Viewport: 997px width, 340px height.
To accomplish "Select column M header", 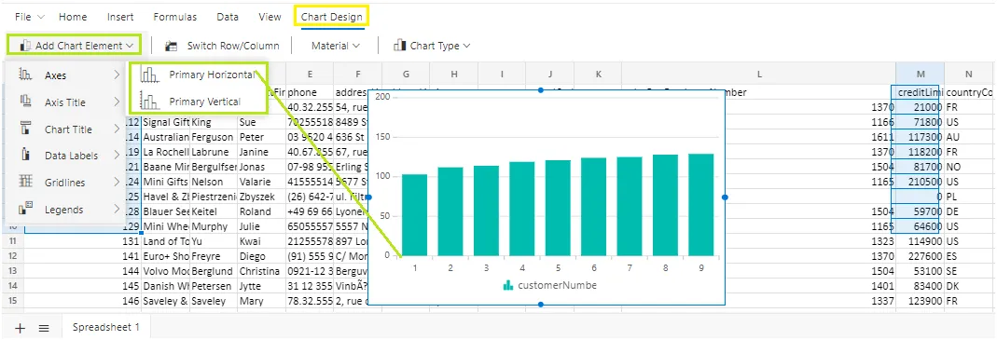I will (921, 75).
